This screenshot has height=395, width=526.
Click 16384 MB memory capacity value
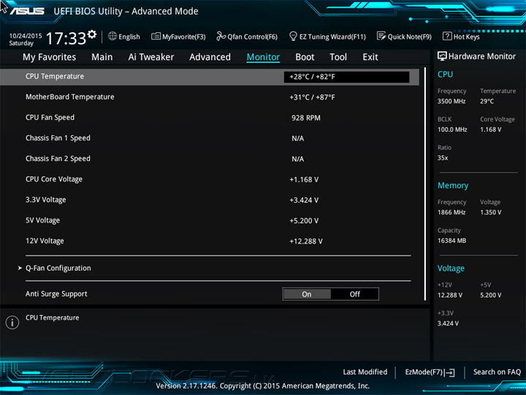tap(451, 241)
